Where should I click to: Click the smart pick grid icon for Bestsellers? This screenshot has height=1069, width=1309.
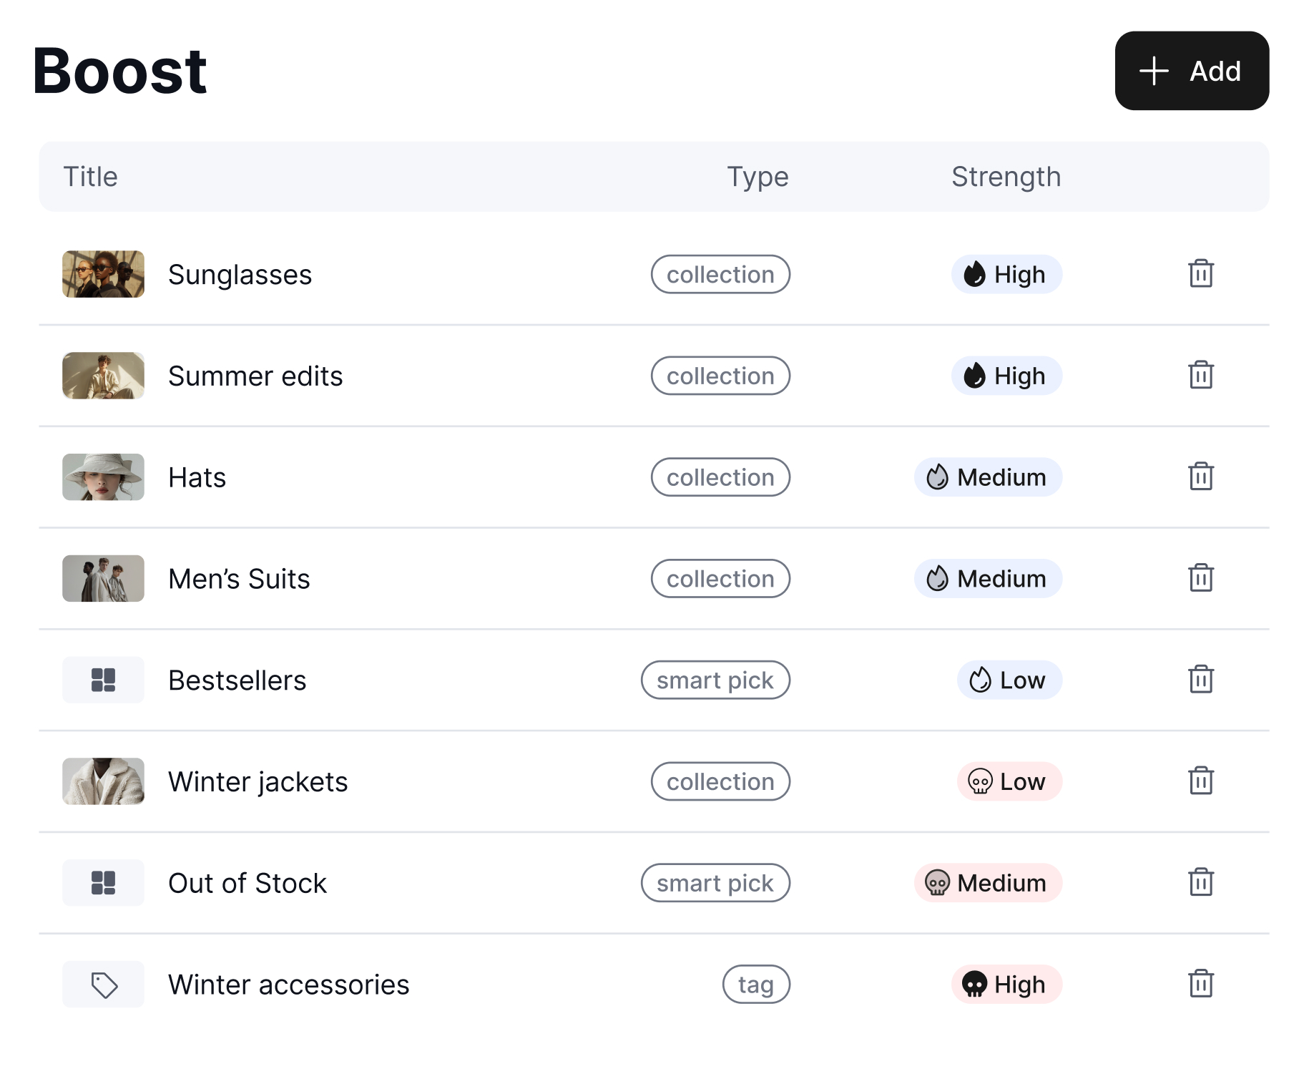pyautogui.click(x=103, y=680)
